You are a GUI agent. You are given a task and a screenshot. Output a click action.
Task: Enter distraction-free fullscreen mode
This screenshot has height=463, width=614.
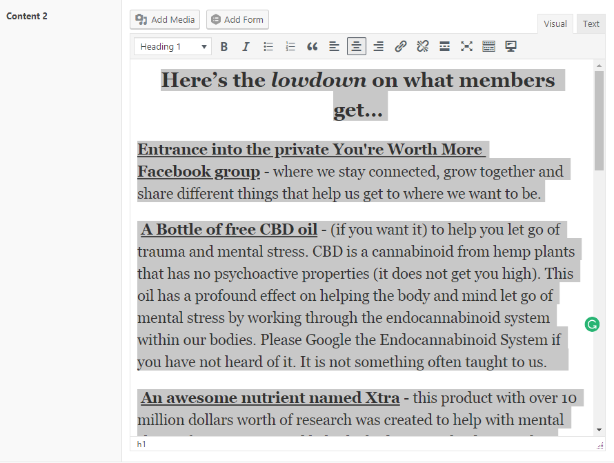tap(466, 47)
